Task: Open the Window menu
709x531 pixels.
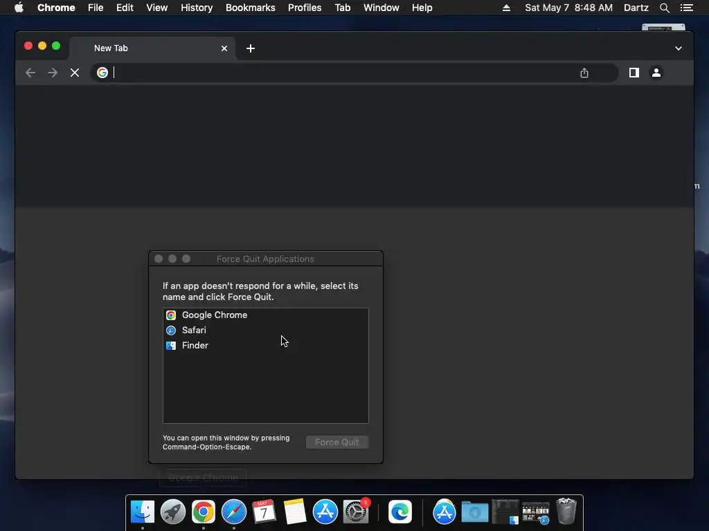Action: click(382, 8)
